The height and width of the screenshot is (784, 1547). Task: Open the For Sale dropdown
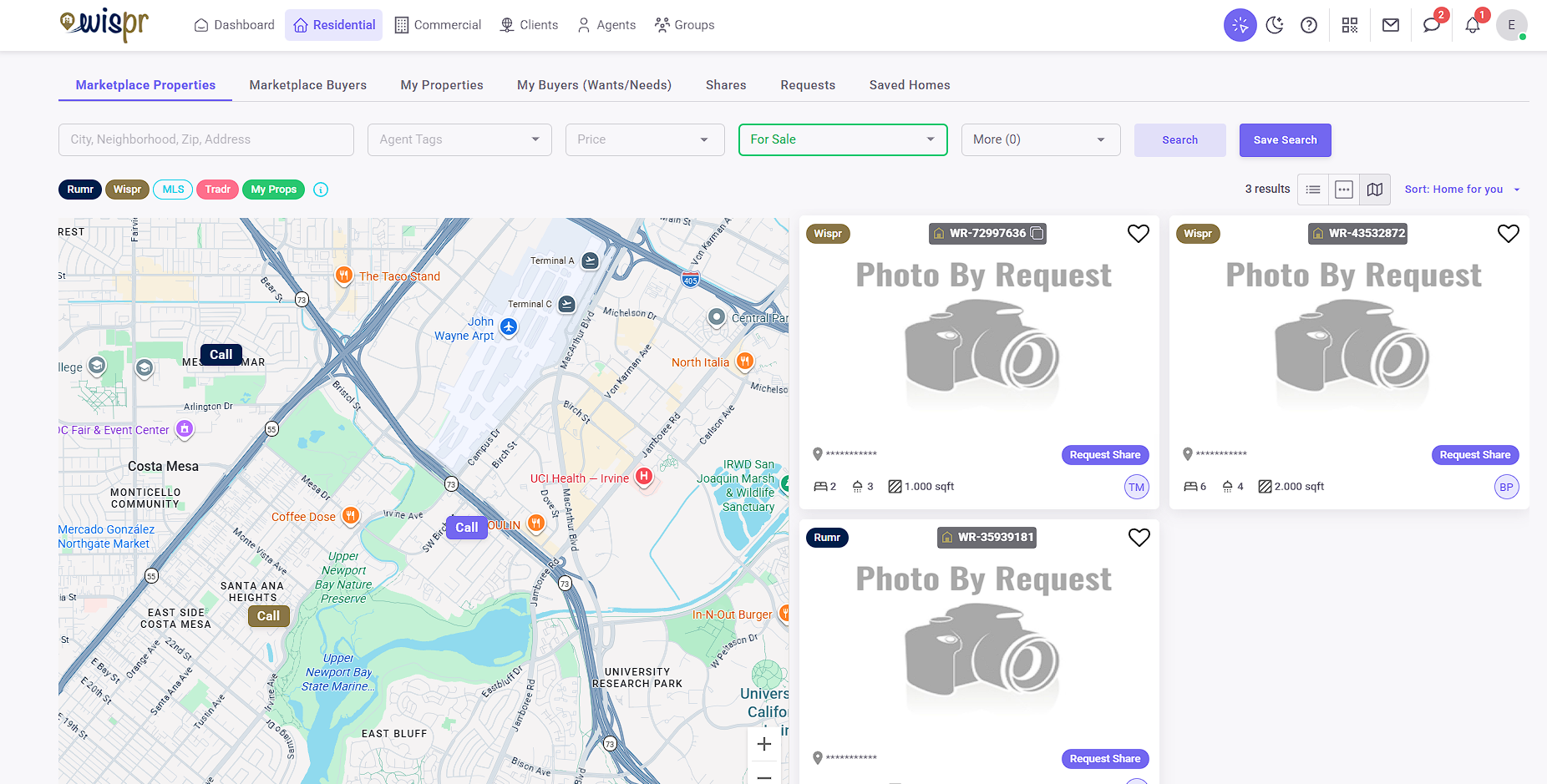pyautogui.click(x=843, y=139)
